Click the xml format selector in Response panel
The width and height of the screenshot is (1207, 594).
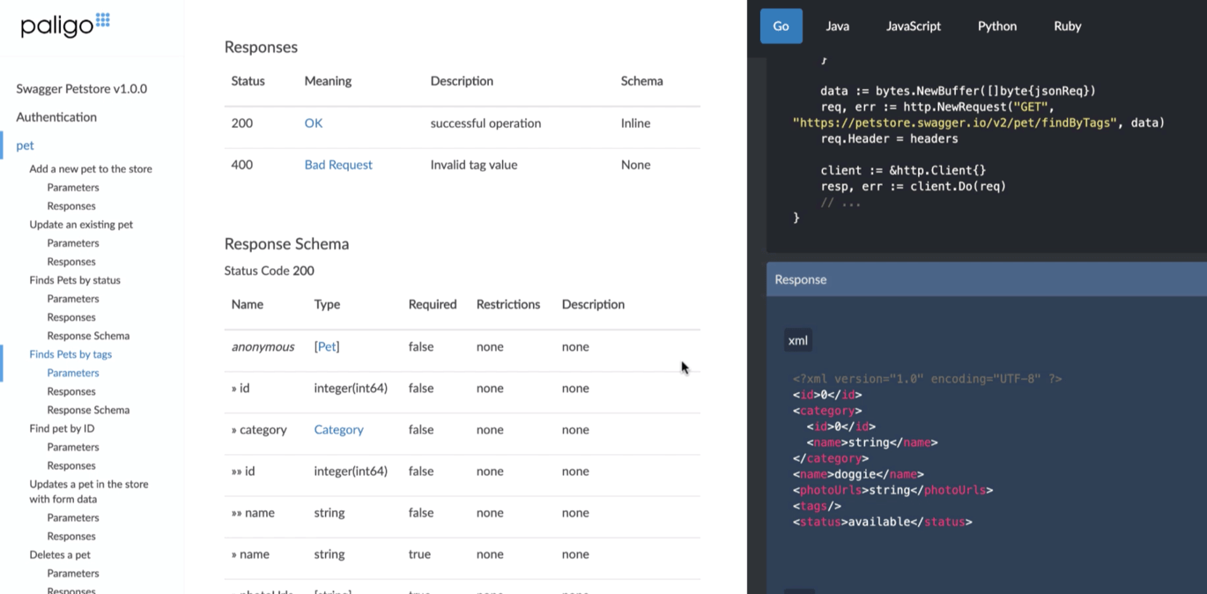(797, 339)
